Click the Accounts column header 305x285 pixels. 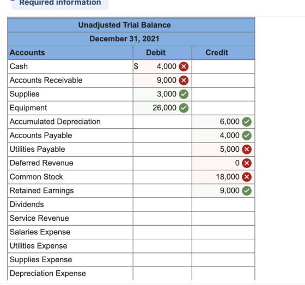click(x=27, y=53)
